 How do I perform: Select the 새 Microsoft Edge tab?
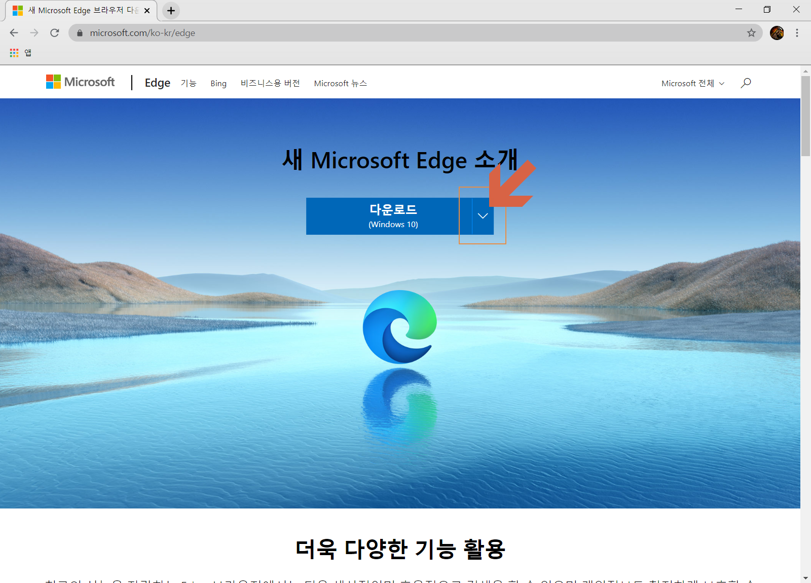tap(81, 11)
